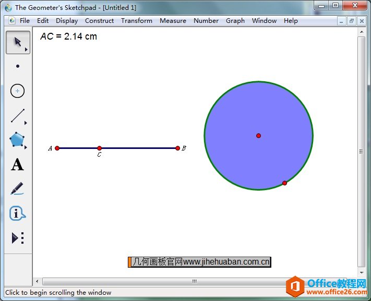This screenshot has width=371, height=301.
Task: Open the Custom tool icon
Action: [x=17, y=238]
